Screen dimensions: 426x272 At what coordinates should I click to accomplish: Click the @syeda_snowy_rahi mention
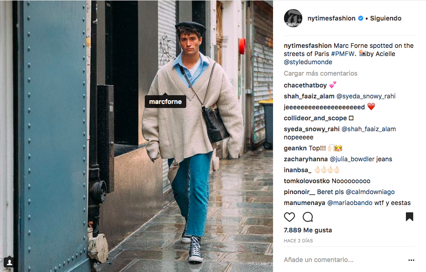point(366,96)
